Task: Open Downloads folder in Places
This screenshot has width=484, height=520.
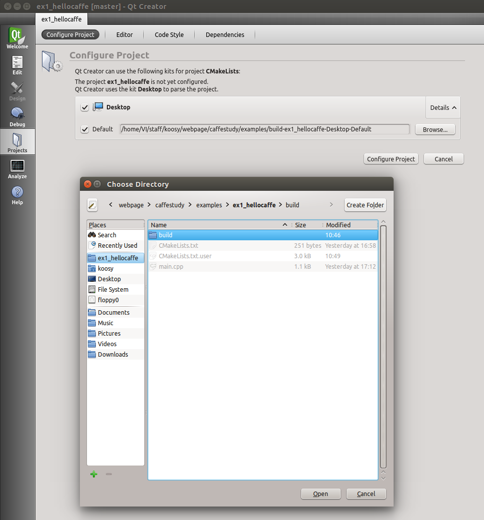Action: pyautogui.click(x=115, y=355)
